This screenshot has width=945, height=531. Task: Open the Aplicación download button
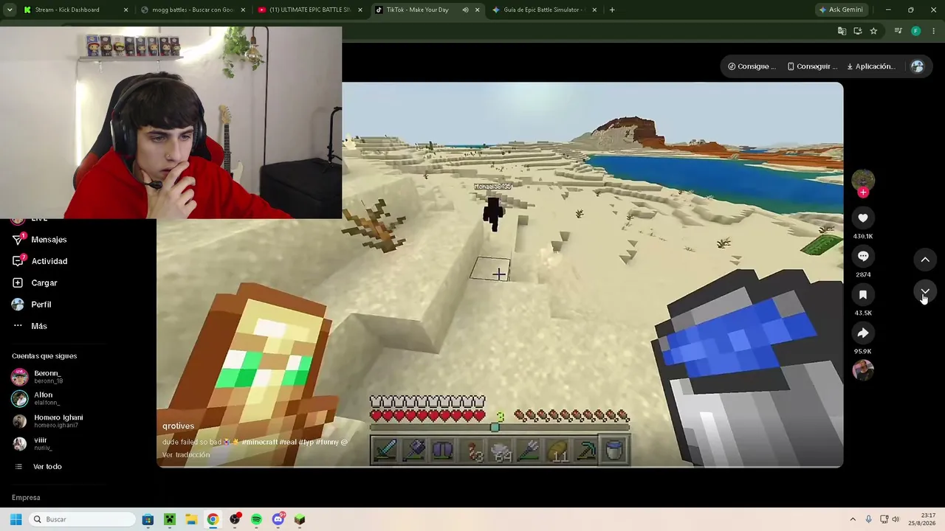[870, 66]
